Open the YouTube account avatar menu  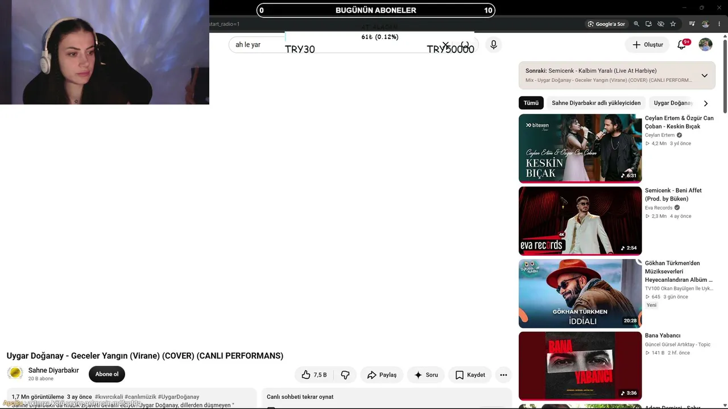(x=705, y=44)
